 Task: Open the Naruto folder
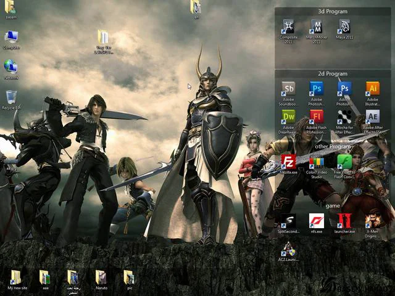pos(101,280)
